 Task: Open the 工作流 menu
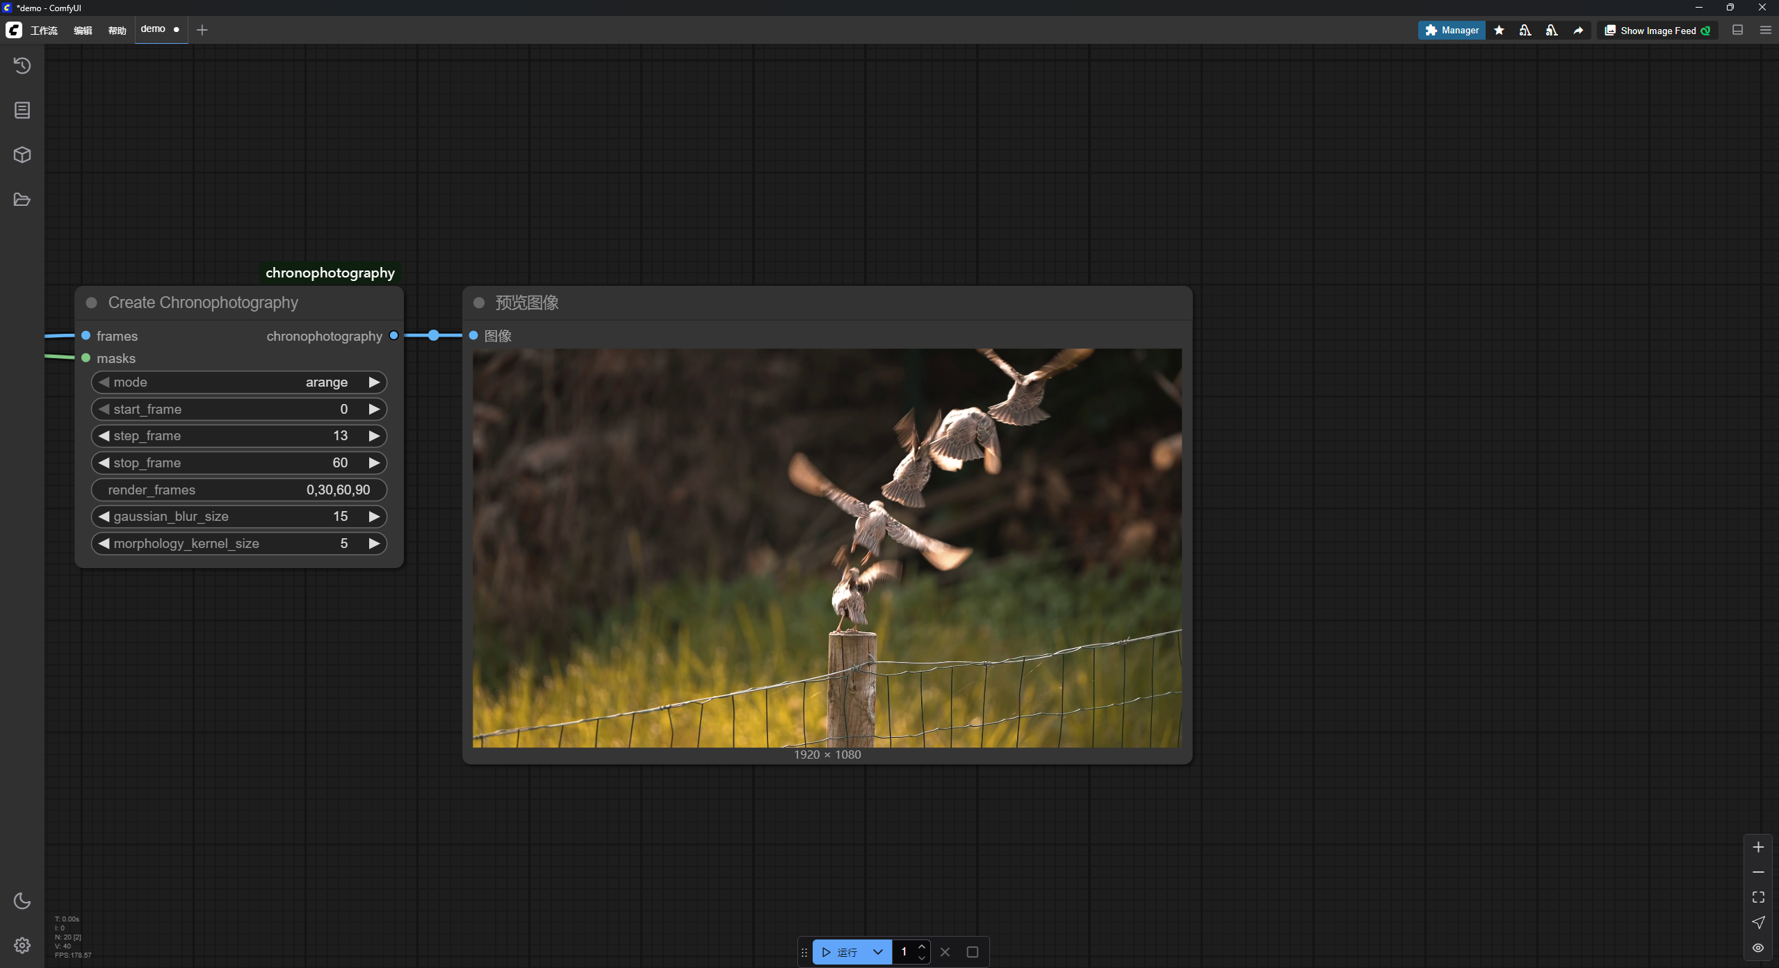coord(44,31)
